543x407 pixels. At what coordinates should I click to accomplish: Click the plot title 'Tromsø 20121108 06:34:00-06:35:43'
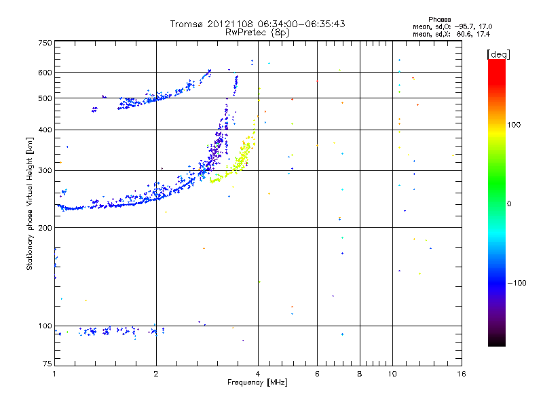coord(257,24)
